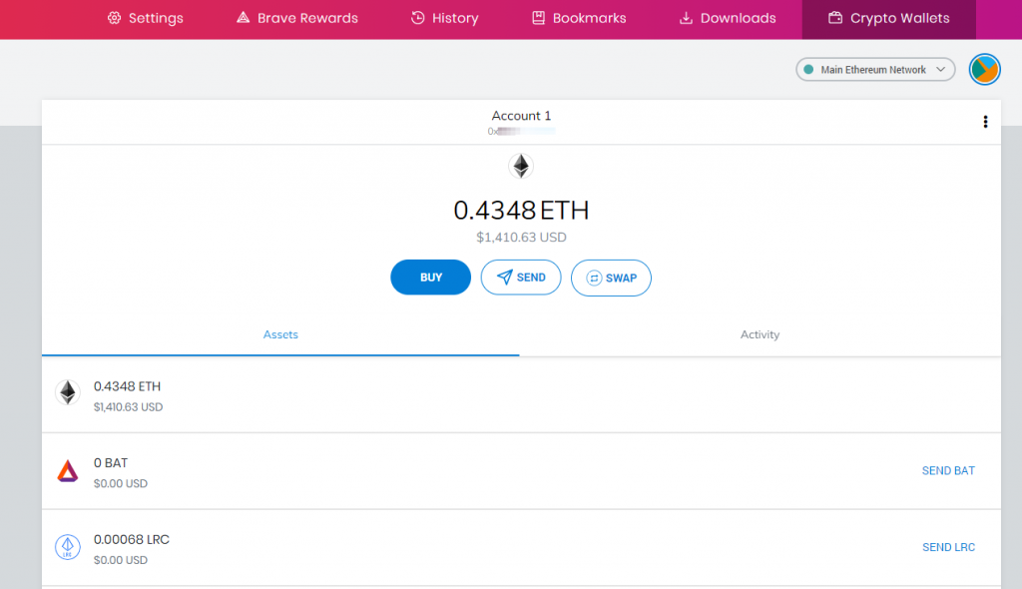Open the Settings tab

click(x=146, y=18)
